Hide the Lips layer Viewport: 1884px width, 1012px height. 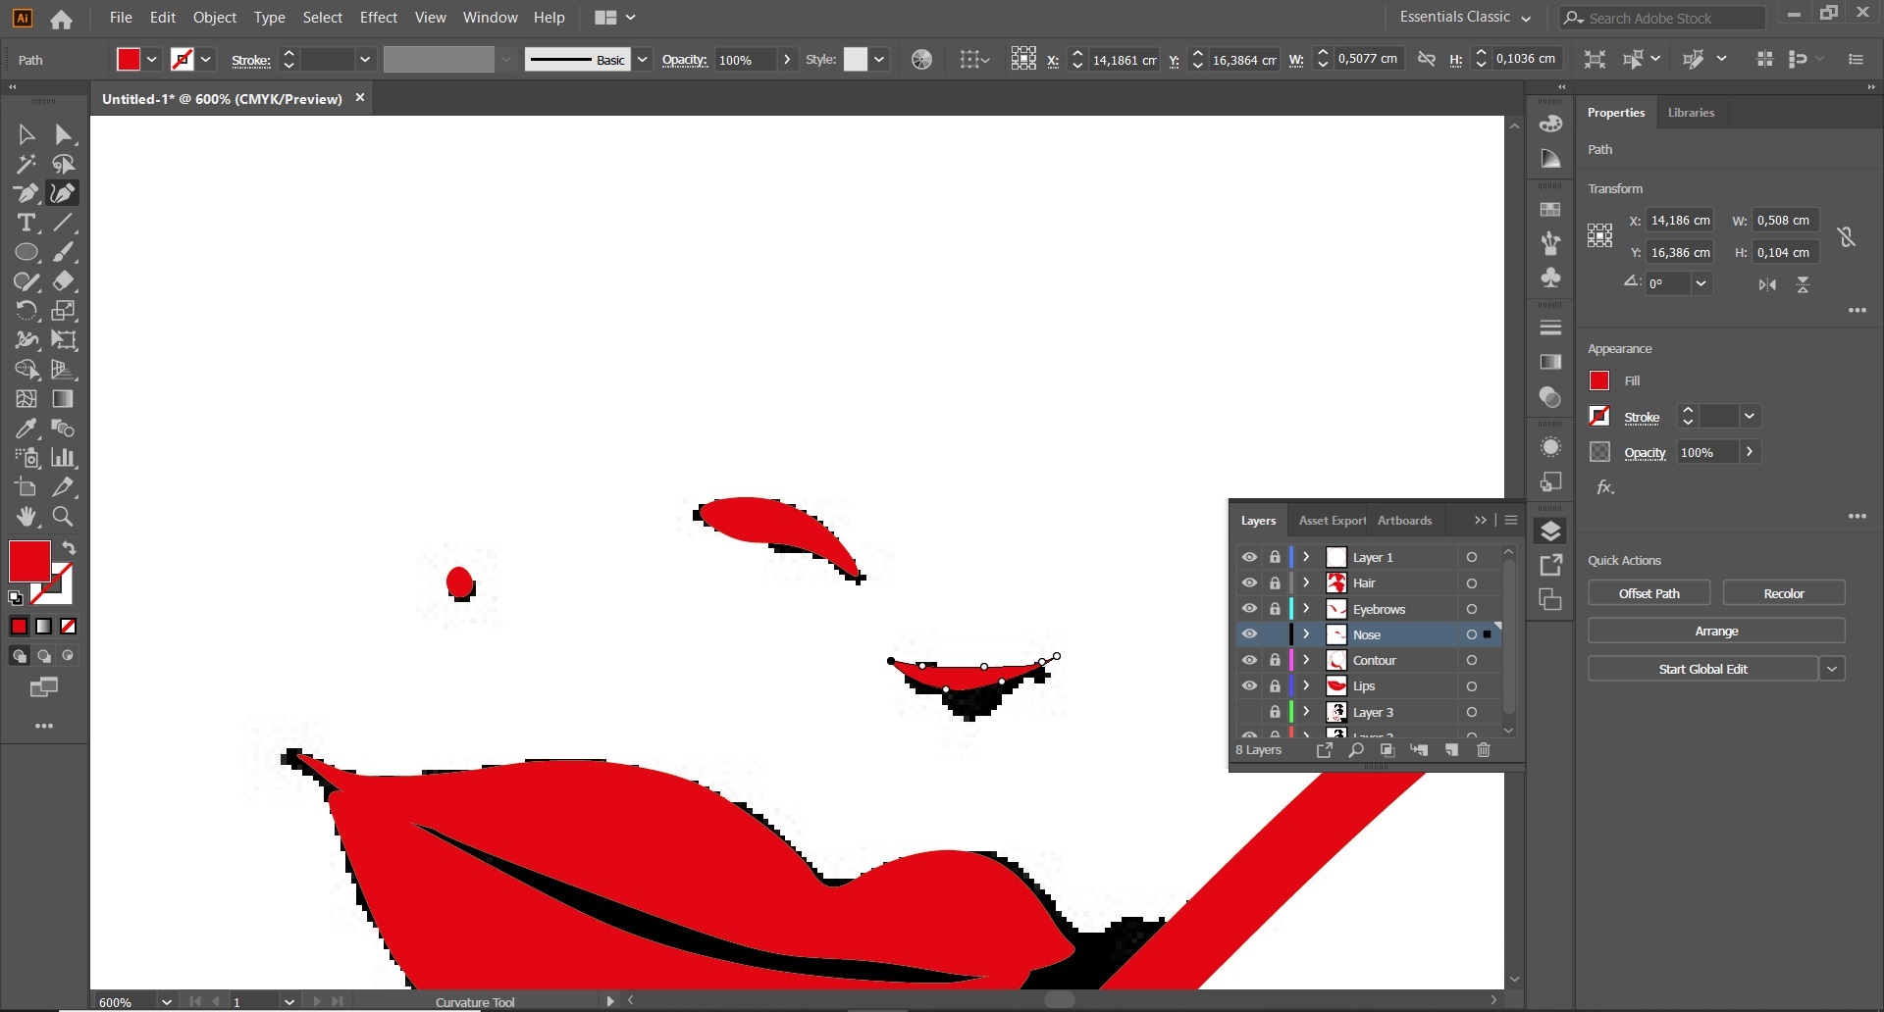1249,686
